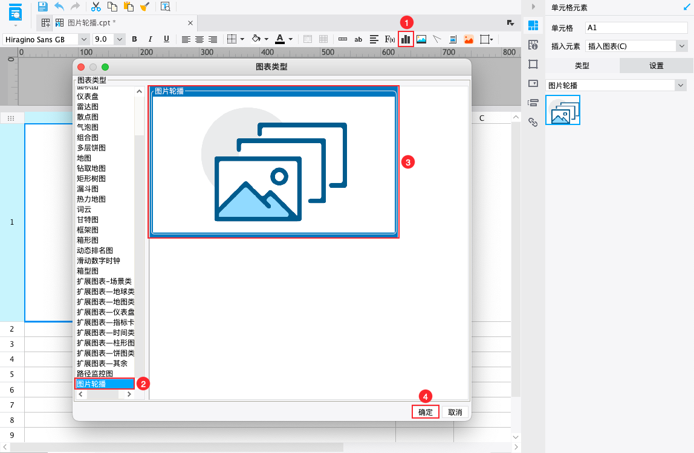Click the Paste clipboard icon
The width and height of the screenshot is (694, 453).
129,7
